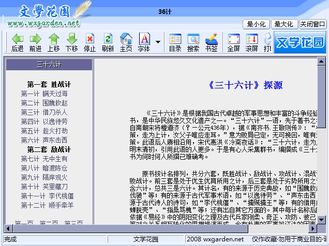Screen dimensions: 329x246
Task: Click the 36计 window title
Action: tap(165, 12)
